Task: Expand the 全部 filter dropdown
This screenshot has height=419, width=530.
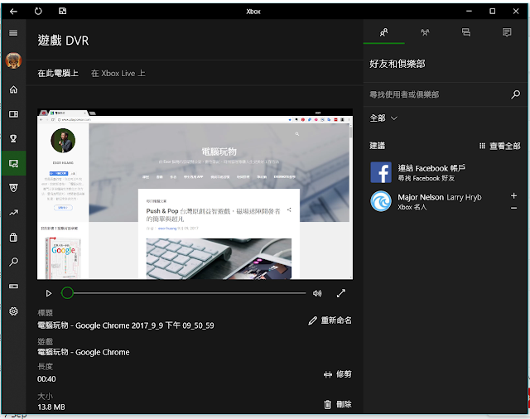Action: [383, 118]
